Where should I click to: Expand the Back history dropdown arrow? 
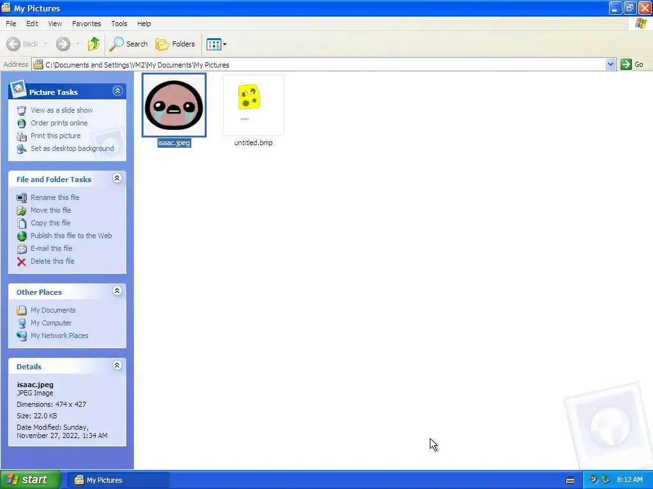coord(45,44)
